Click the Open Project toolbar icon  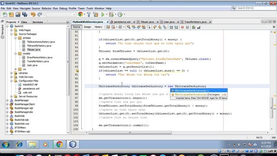(18, 14)
